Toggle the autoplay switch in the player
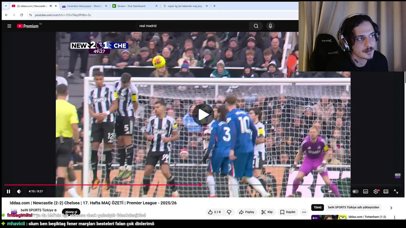The height and width of the screenshot is (228, 406). pos(355,191)
